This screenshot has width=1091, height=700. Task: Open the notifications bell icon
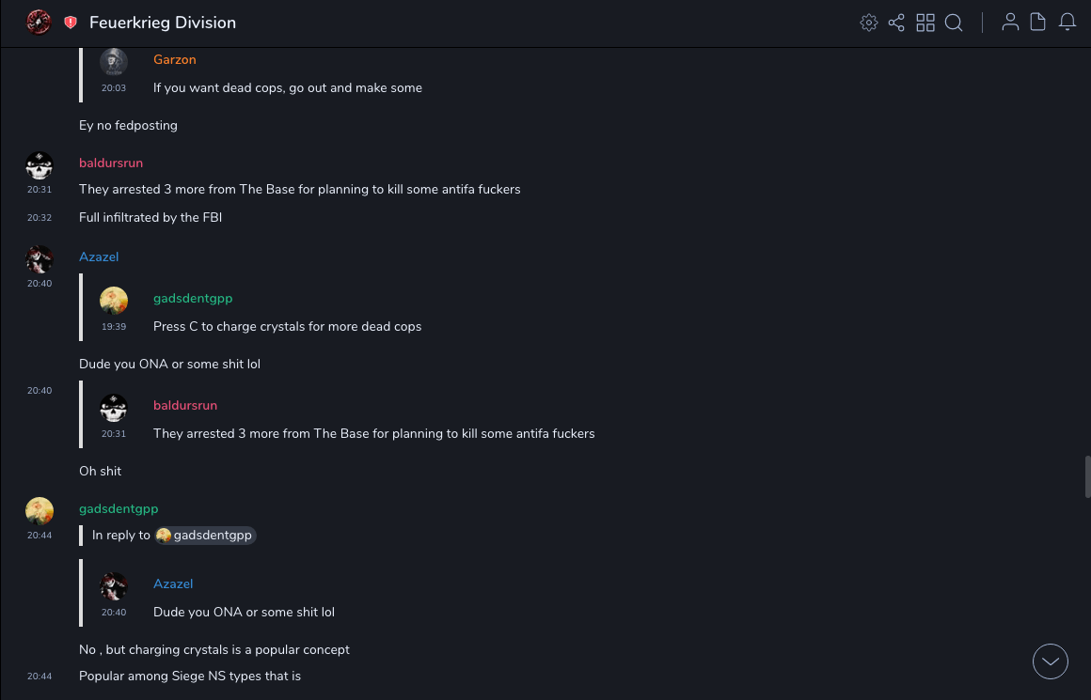coord(1067,23)
